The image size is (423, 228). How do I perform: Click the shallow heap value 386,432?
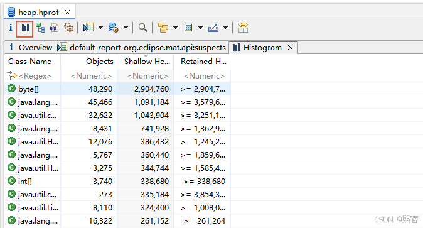(154, 142)
